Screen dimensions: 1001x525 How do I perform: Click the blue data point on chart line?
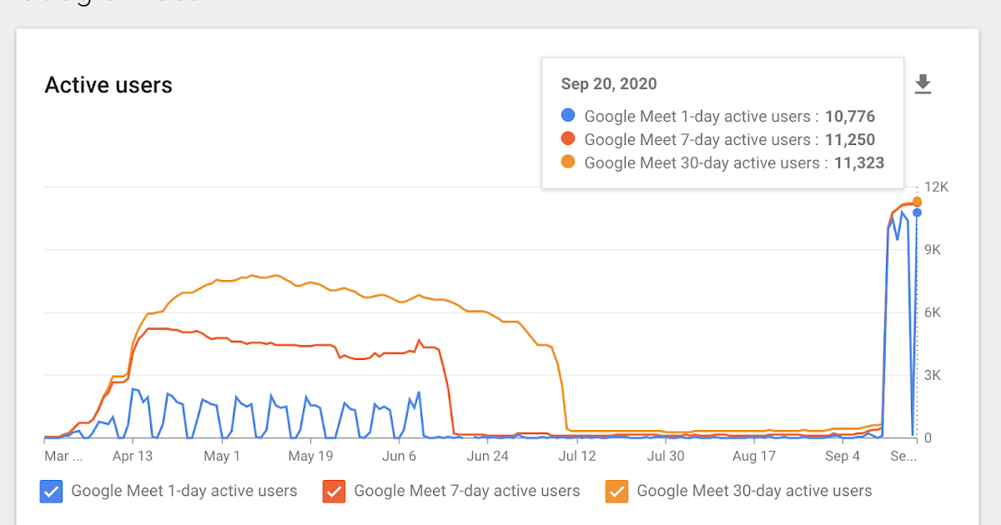(x=917, y=212)
